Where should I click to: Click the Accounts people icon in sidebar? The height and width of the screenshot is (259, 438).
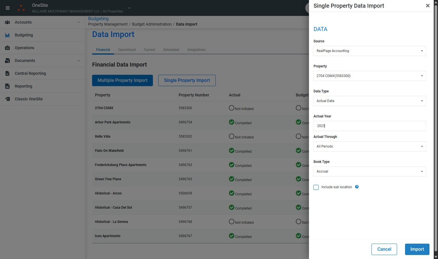[8, 22]
